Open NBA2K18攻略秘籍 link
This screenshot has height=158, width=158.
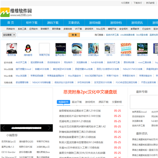click(x=42, y=83)
